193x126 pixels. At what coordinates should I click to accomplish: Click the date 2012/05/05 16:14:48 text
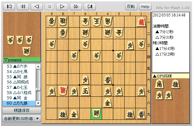pyautogui.click(x=169, y=15)
